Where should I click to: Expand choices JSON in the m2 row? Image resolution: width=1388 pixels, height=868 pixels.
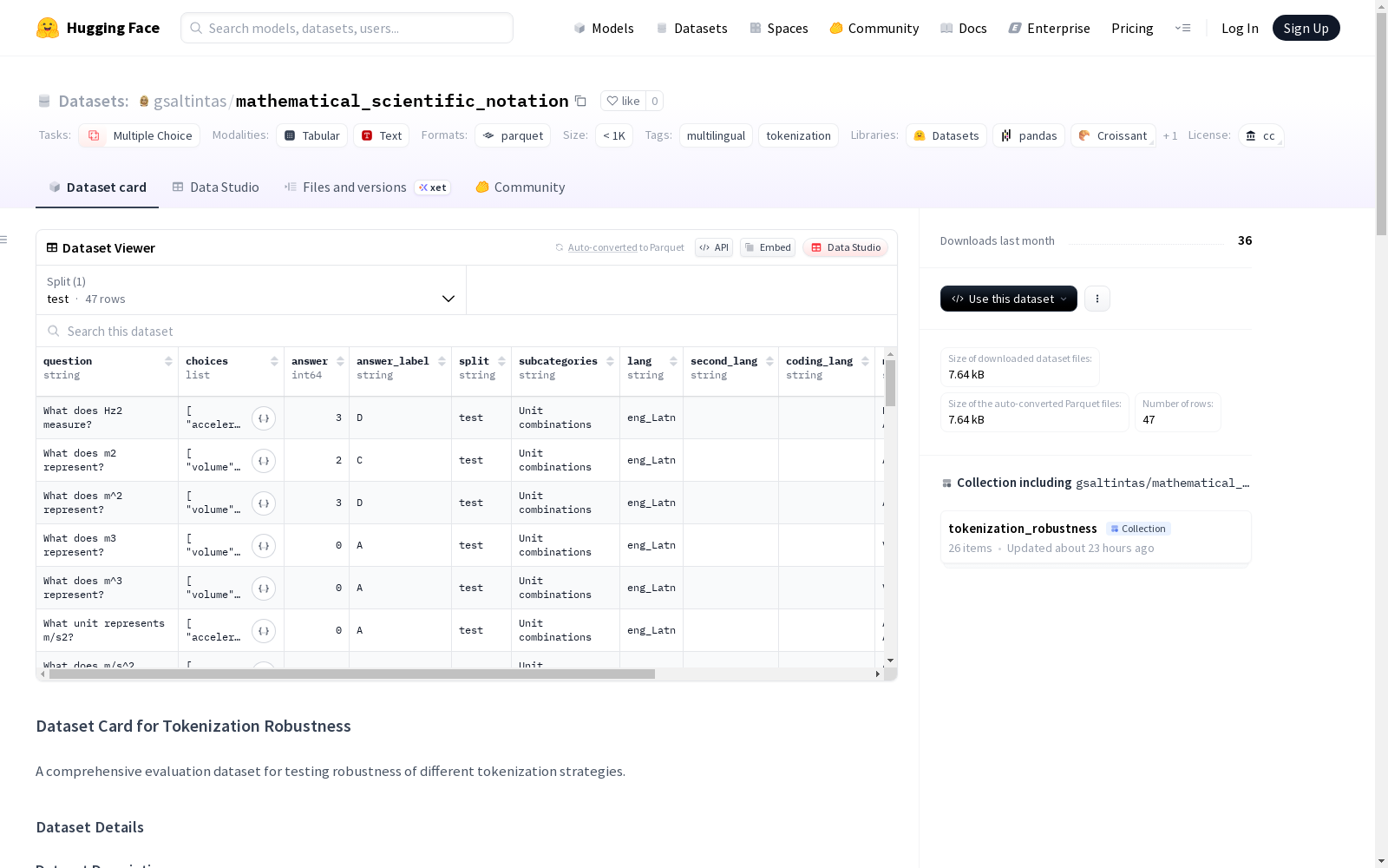click(x=264, y=461)
